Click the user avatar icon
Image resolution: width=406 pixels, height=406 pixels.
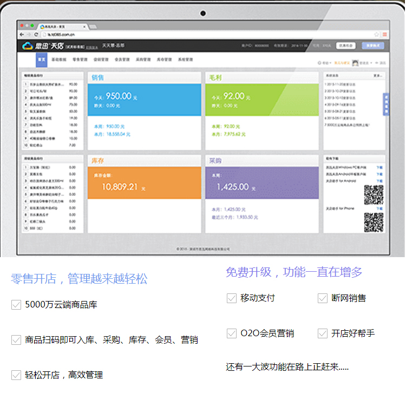(x=355, y=63)
